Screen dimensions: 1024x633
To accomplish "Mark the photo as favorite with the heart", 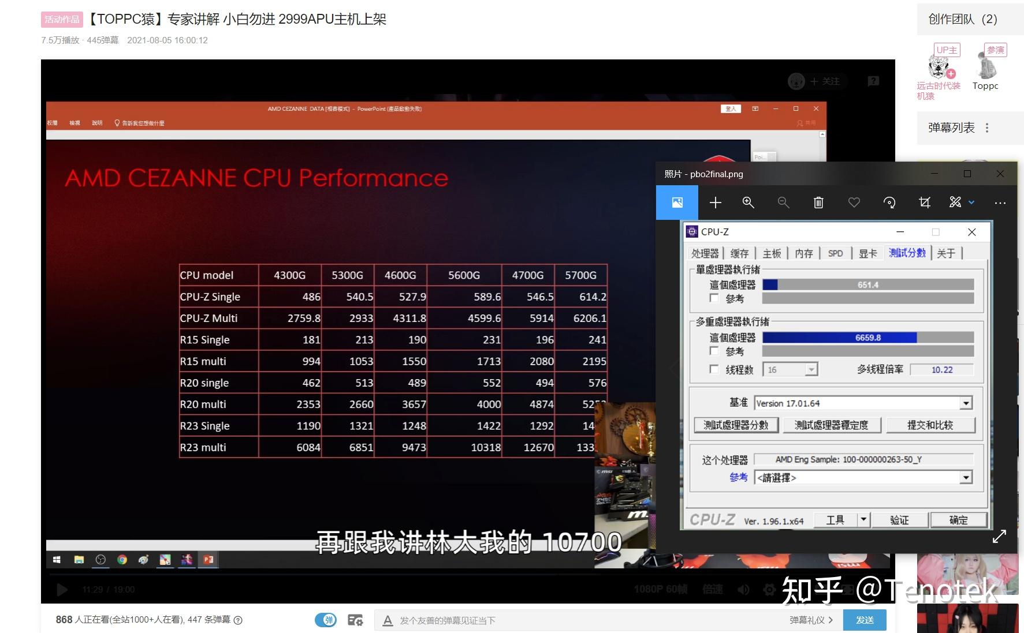I will pos(854,203).
